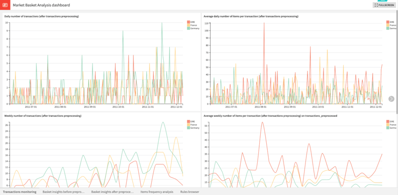
Task: Click the 2011-08-01 axis label in Average daily items chart
Action: pyautogui.click(x=261, y=107)
